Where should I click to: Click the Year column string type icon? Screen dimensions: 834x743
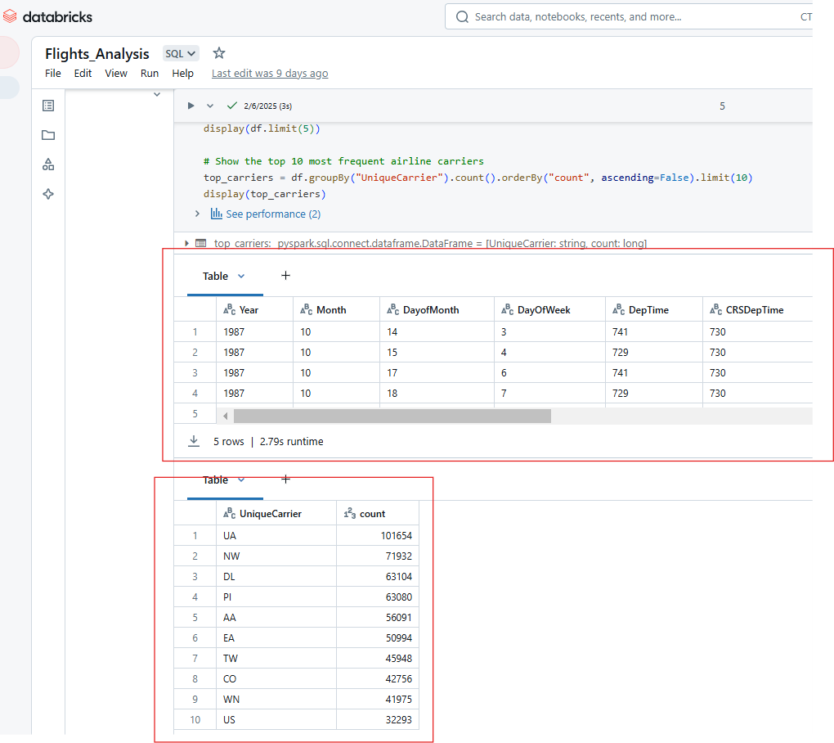coord(229,310)
